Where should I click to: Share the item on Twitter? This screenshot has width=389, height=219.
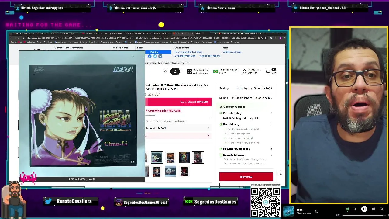155,56
